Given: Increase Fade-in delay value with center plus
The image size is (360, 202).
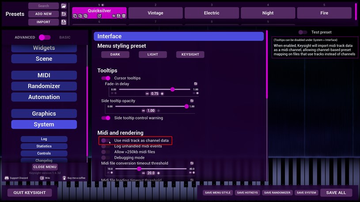Looking at the screenshot, I should [x=162, y=94].
